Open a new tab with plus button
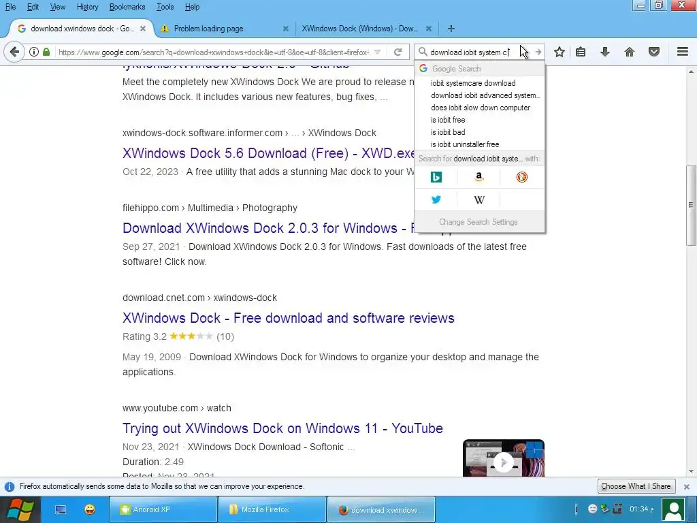The image size is (697, 523). click(x=451, y=29)
